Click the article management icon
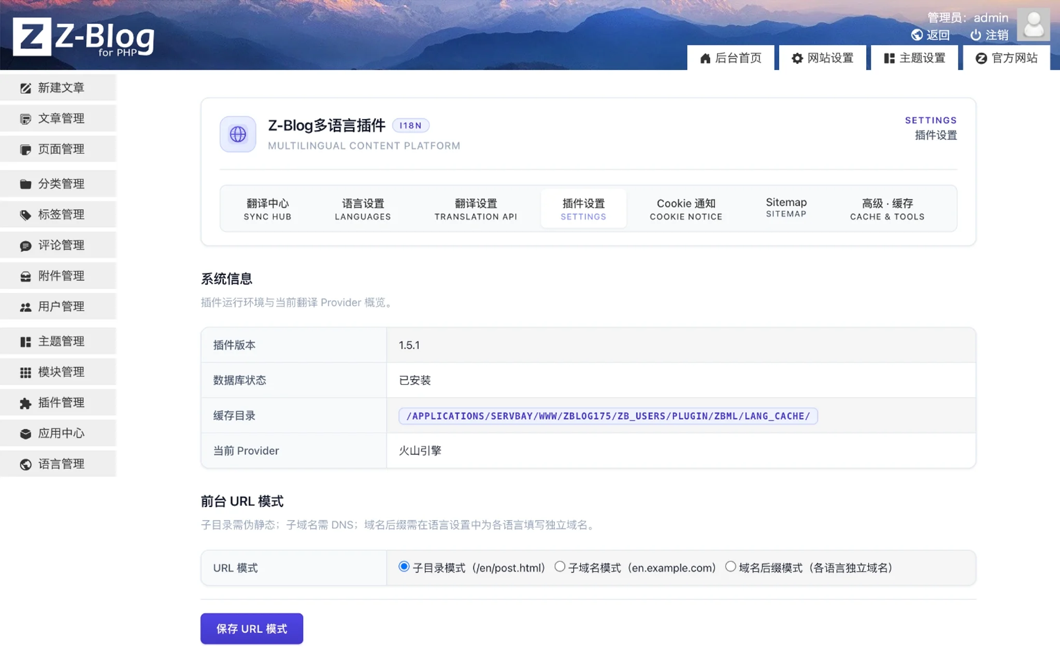1060x662 pixels. coord(25,119)
